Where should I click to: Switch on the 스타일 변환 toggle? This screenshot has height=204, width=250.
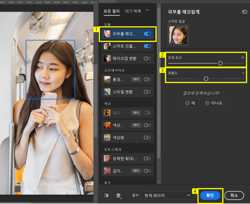tap(147, 92)
